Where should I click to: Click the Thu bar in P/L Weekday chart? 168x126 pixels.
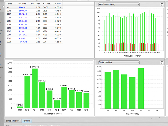[x=141, y=88]
